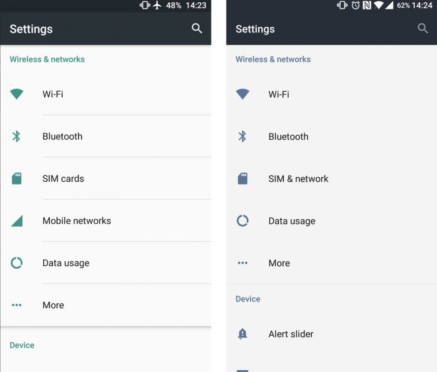Image resolution: width=437 pixels, height=372 pixels.
Task: Expand More options in left panel
Action: [106, 305]
